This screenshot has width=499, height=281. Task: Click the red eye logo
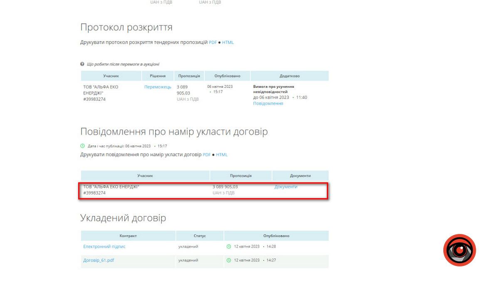pos(459,250)
